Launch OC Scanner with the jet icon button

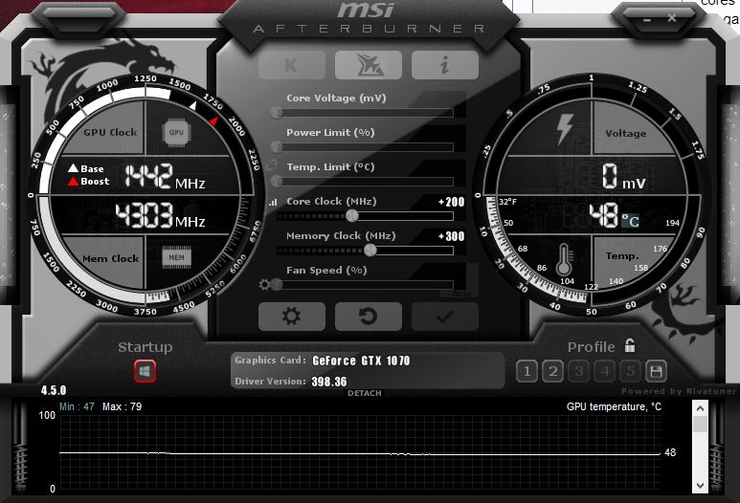click(369, 65)
